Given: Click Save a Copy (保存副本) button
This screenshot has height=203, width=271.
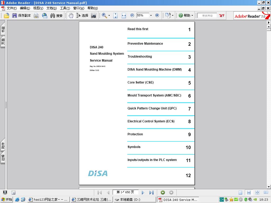Looking at the screenshot, I should [x=21, y=16].
